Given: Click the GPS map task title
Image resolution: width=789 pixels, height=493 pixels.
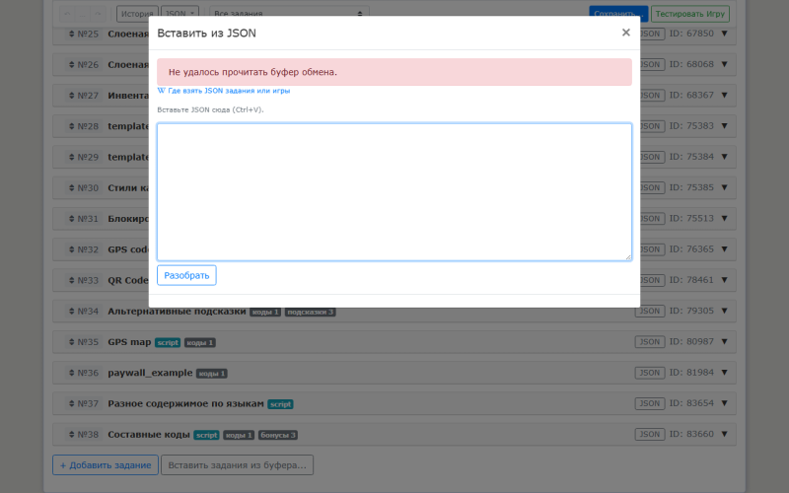Looking at the screenshot, I should (129, 342).
